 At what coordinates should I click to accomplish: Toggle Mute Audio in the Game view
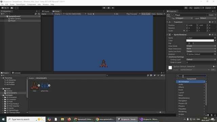(x=146, y=14)
